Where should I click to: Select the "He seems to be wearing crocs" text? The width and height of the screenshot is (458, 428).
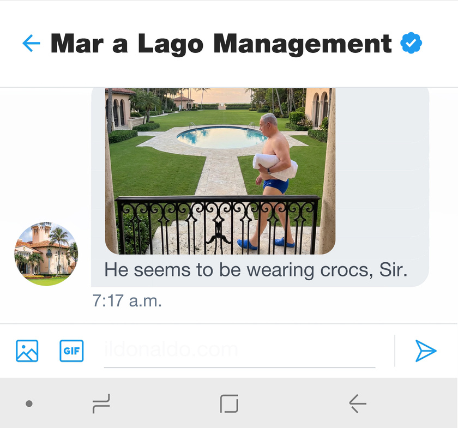tap(256, 270)
